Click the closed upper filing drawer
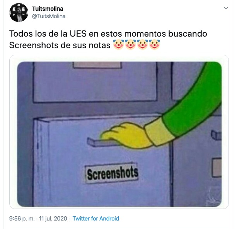 (x=95, y=82)
